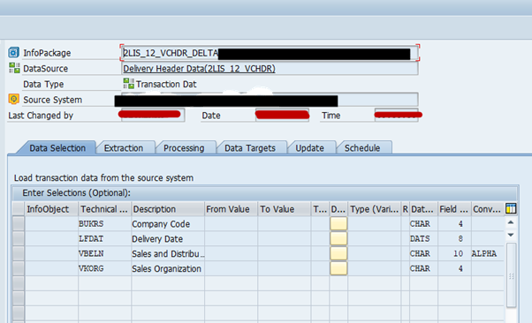Click the Source System field

click(270, 100)
